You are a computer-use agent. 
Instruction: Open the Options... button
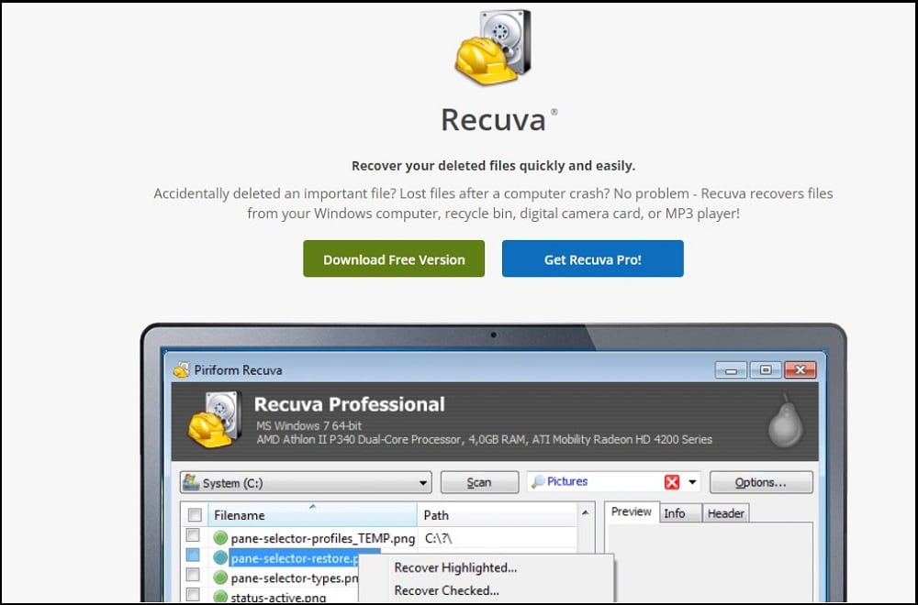(x=761, y=482)
